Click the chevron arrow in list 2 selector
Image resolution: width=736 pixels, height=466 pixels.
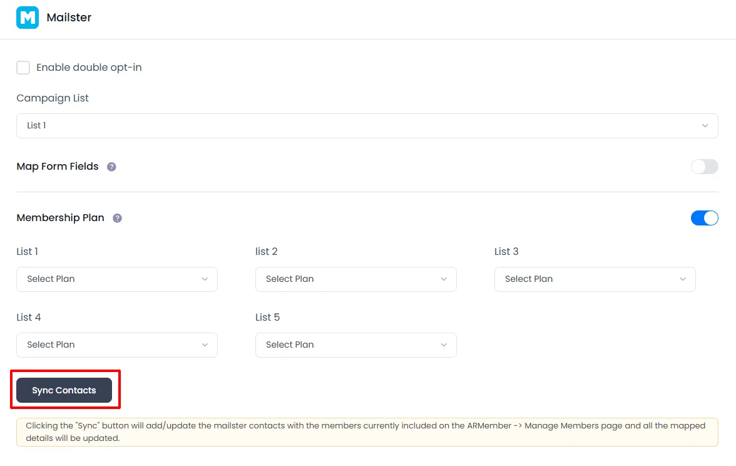point(443,279)
